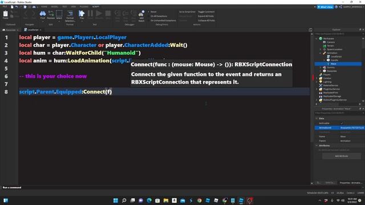Click Collapse All Folds action
The width and height of the screenshot is (365, 205).
tap(206, 20)
